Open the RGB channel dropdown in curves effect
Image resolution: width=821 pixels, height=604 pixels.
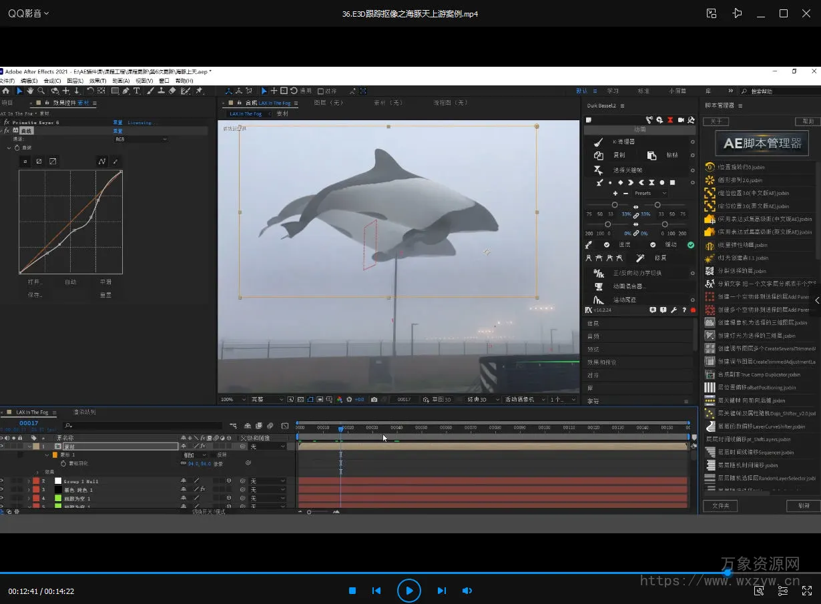point(140,139)
